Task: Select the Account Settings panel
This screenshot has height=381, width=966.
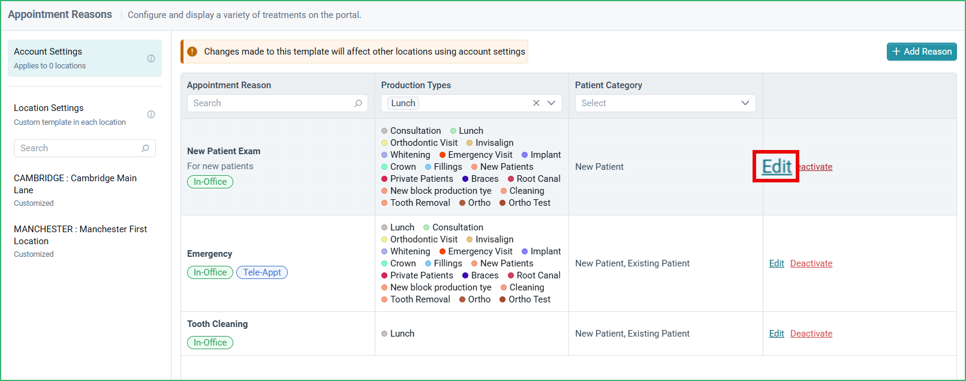Action: [85, 58]
